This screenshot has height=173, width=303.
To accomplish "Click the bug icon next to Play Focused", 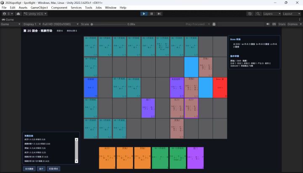I will pyautogui.click(x=214, y=24).
